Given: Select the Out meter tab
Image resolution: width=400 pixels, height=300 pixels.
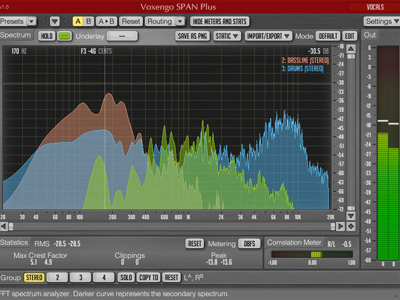Looking at the screenshot, I should tap(369, 35).
